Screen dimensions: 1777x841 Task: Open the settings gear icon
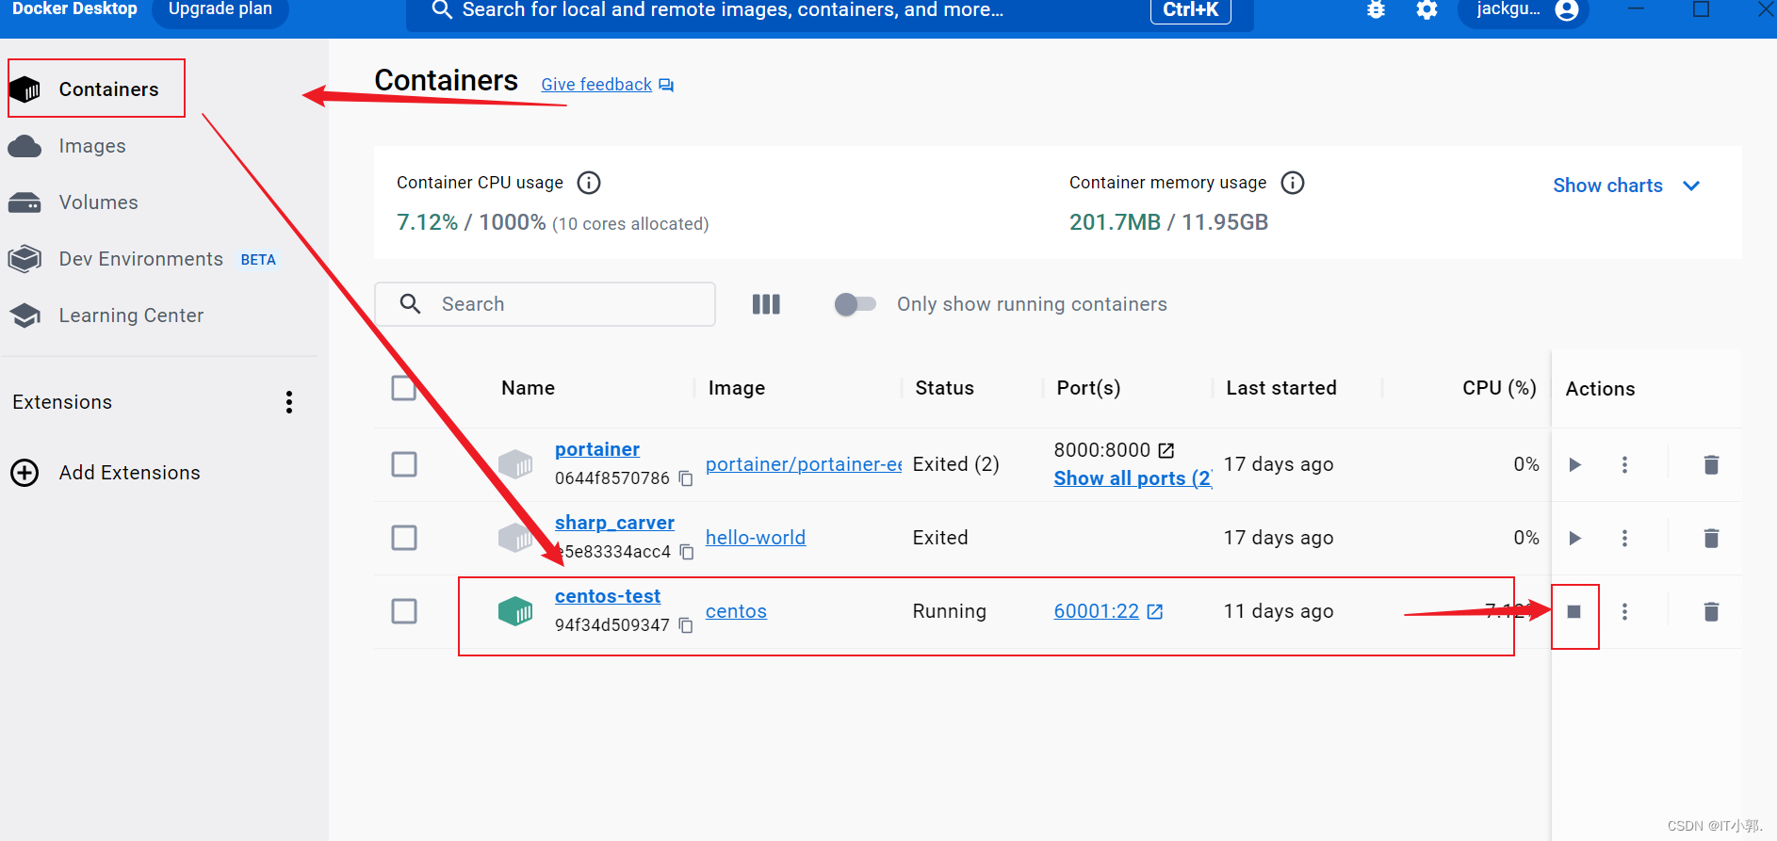pyautogui.click(x=1426, y=10)
